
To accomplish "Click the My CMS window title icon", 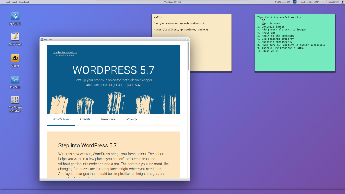I will 42,39.
